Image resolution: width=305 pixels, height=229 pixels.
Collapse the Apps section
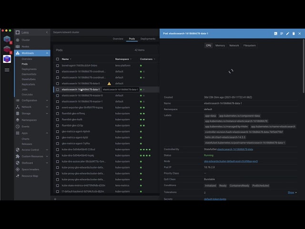pyautogui.click(x=47, y=133)
